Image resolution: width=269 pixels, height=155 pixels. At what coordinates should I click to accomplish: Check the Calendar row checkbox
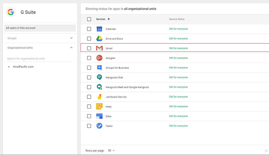89,29
